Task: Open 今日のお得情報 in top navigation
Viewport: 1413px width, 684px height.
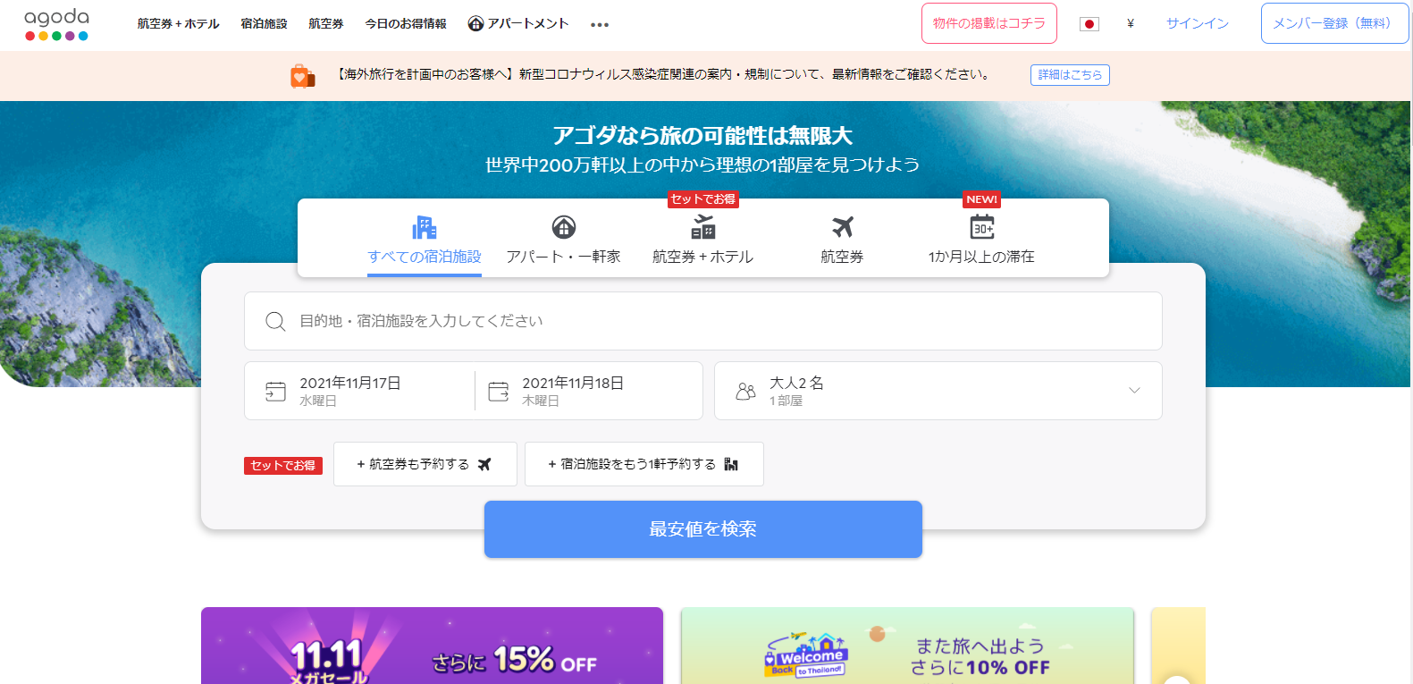Action: [x=406, y=24]
